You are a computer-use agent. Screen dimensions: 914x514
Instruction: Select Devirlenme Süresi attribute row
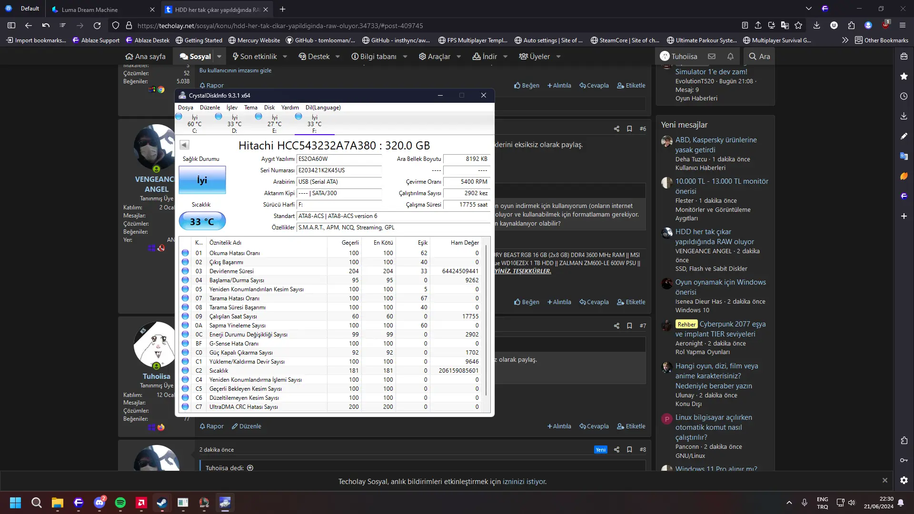tap(331, 271)
